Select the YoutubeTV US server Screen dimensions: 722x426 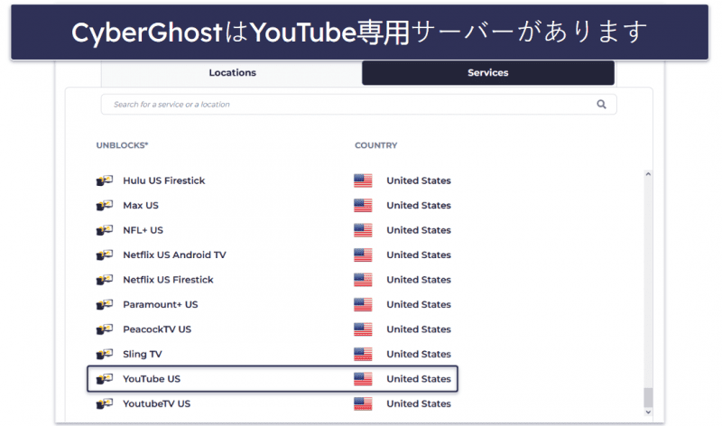pyautogui.click(x=156, y=404)
